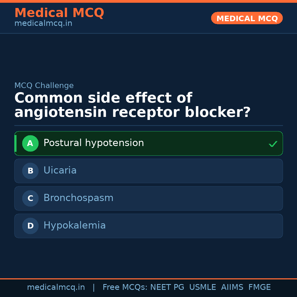The width and height of the screenshot is (297, 297).
Task: Click FMGE in the footer
Action: coord(259,287)
